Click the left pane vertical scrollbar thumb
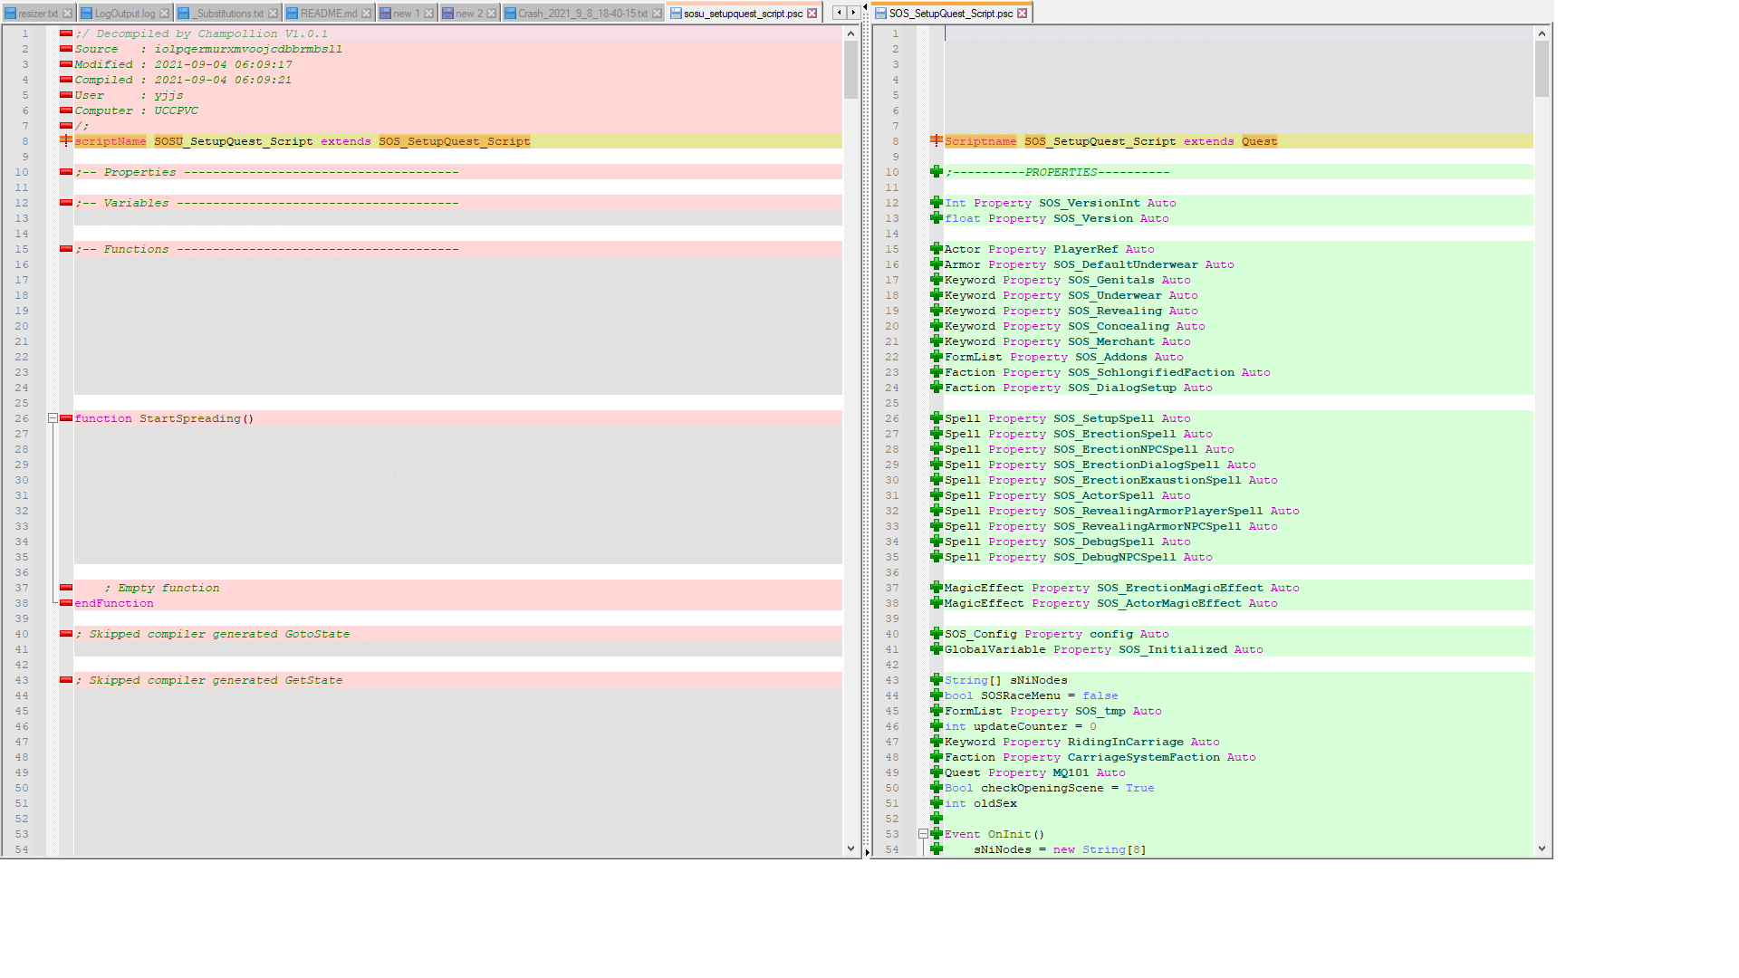This screenshot has width=1739, height=978. (x=850, y=70)
